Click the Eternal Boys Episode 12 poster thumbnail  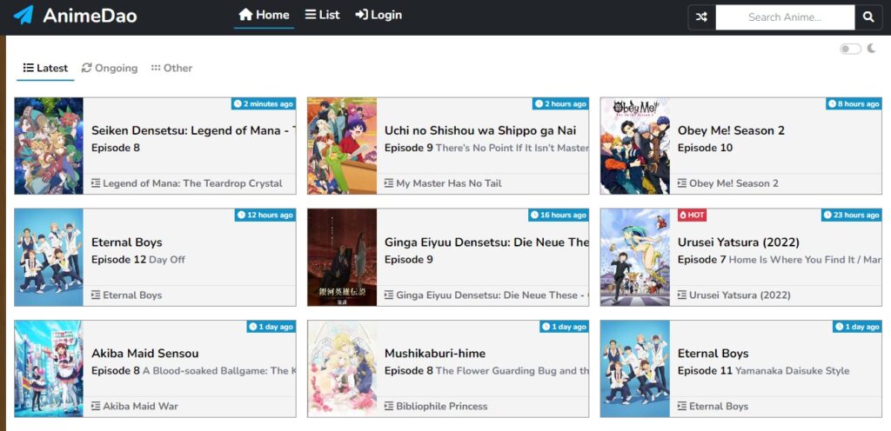click(49, 257)
